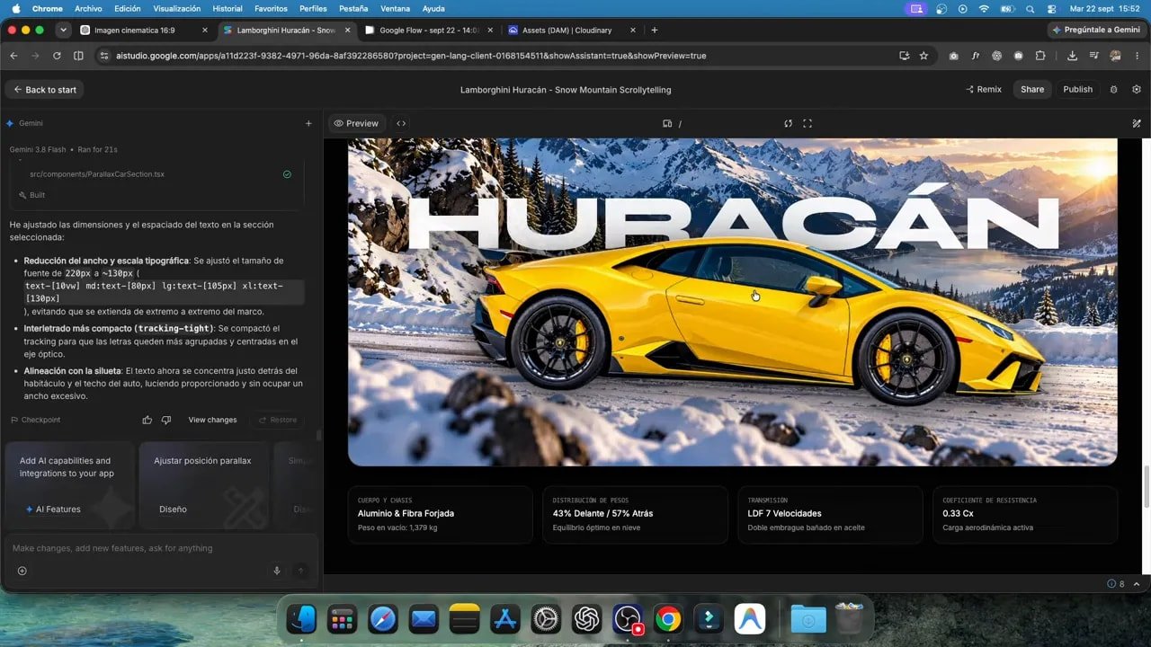Open the Favoritos menu in menu bar
Viewport: 1151px width, 647px height.
pos(271,8)
